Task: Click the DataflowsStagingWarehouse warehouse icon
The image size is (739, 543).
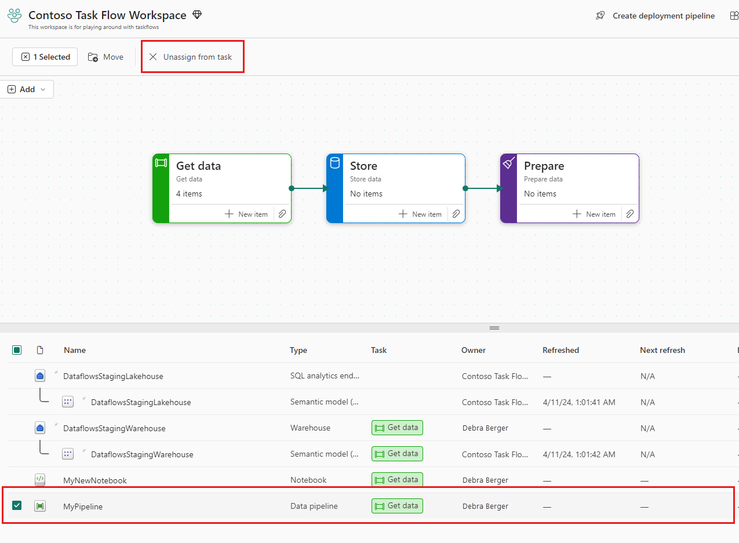Action: pyautogui.click(x=40, y=428)
